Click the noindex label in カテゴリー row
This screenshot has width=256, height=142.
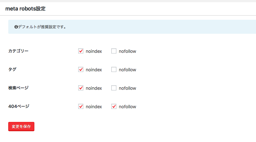pyautogui.click(x=94, y=51)
